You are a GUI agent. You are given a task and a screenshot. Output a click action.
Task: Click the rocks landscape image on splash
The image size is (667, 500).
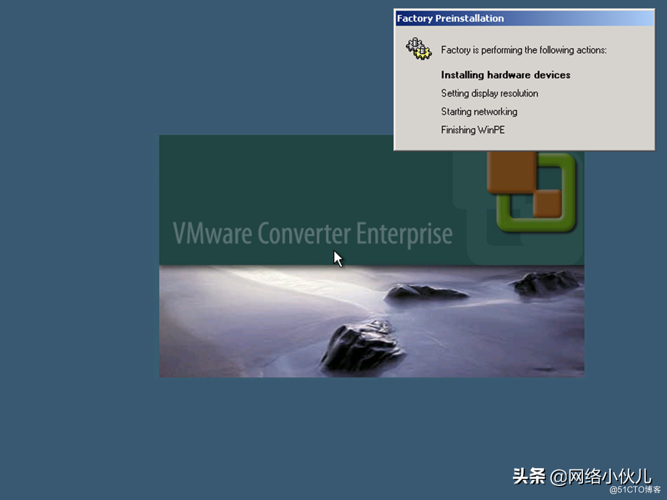point(371,321)
